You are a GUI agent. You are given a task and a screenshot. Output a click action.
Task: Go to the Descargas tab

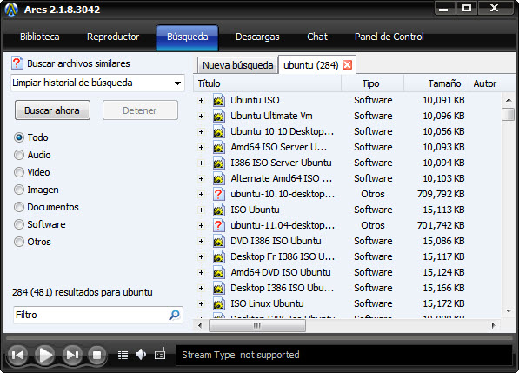click(x=257, y=37)
